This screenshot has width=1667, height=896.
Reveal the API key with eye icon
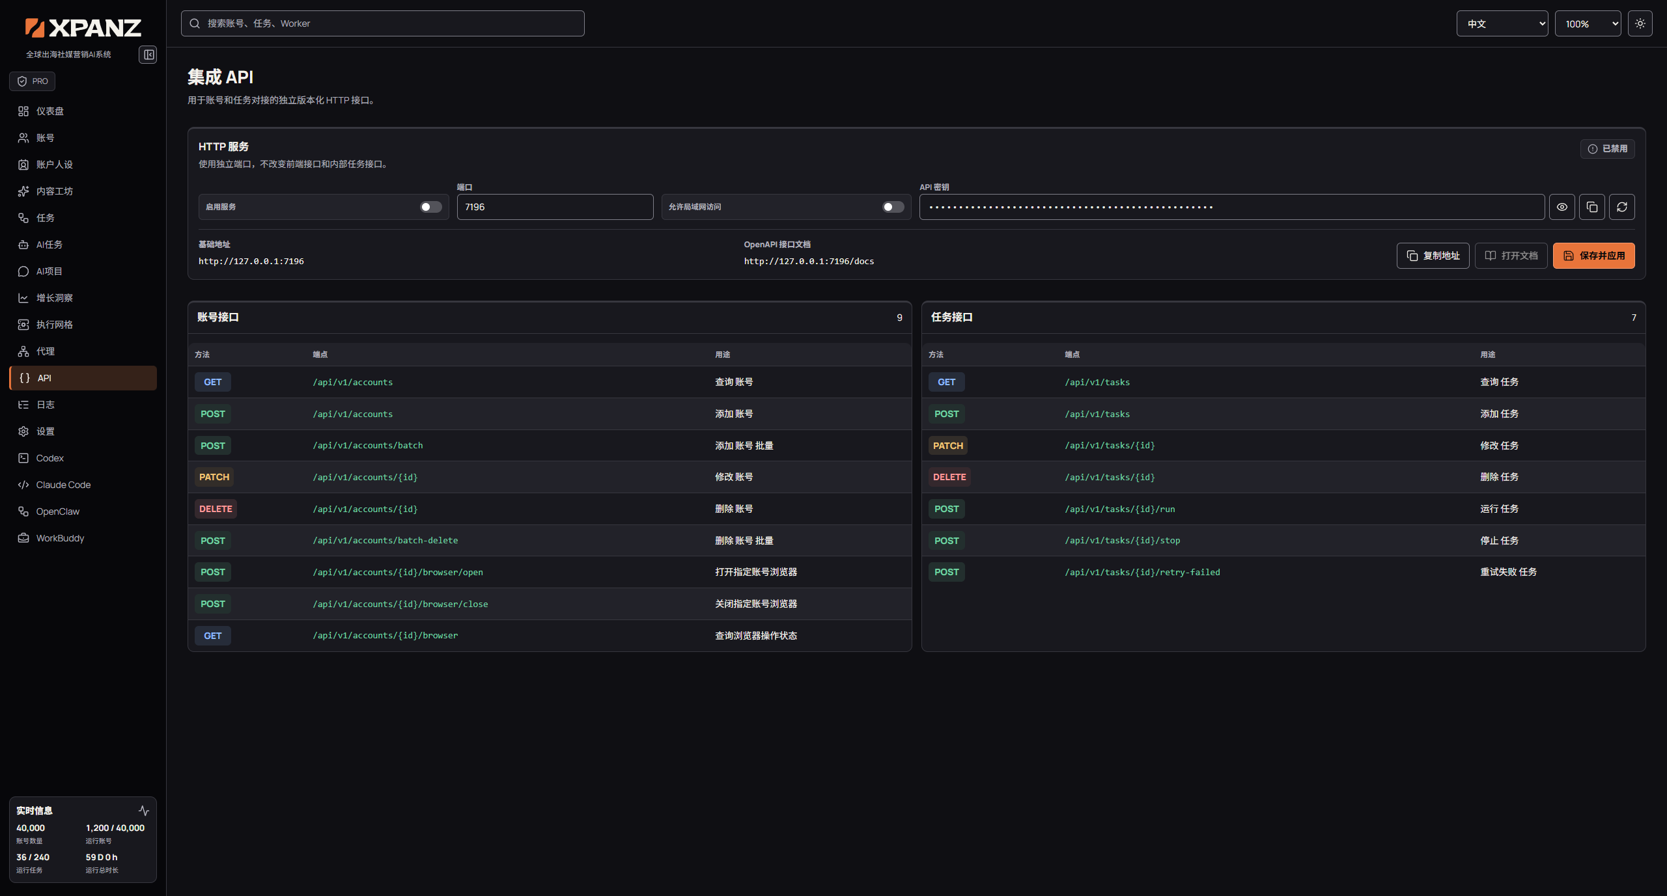[x=1562, y=207]
